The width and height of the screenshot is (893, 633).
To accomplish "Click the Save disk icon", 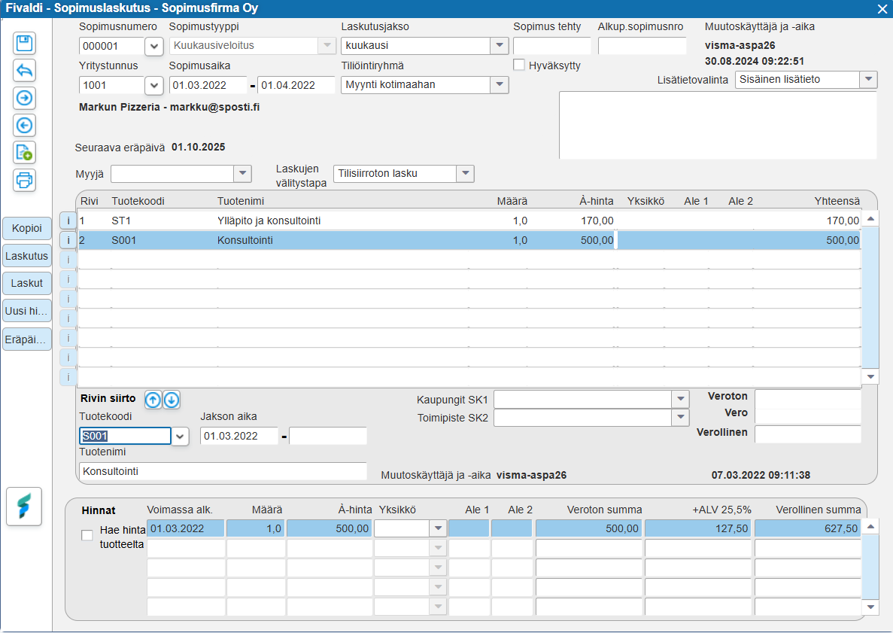I will coord(25,43).
